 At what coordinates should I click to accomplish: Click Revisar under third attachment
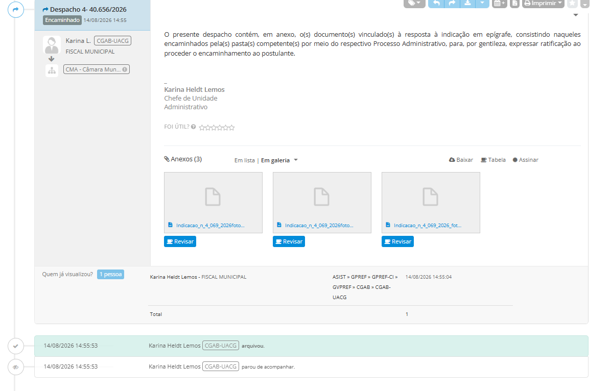click(x=397, y=241)
